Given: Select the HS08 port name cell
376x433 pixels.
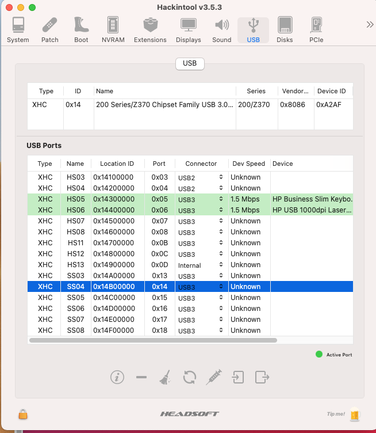Looking at the screenshot, I should point(75,232).
